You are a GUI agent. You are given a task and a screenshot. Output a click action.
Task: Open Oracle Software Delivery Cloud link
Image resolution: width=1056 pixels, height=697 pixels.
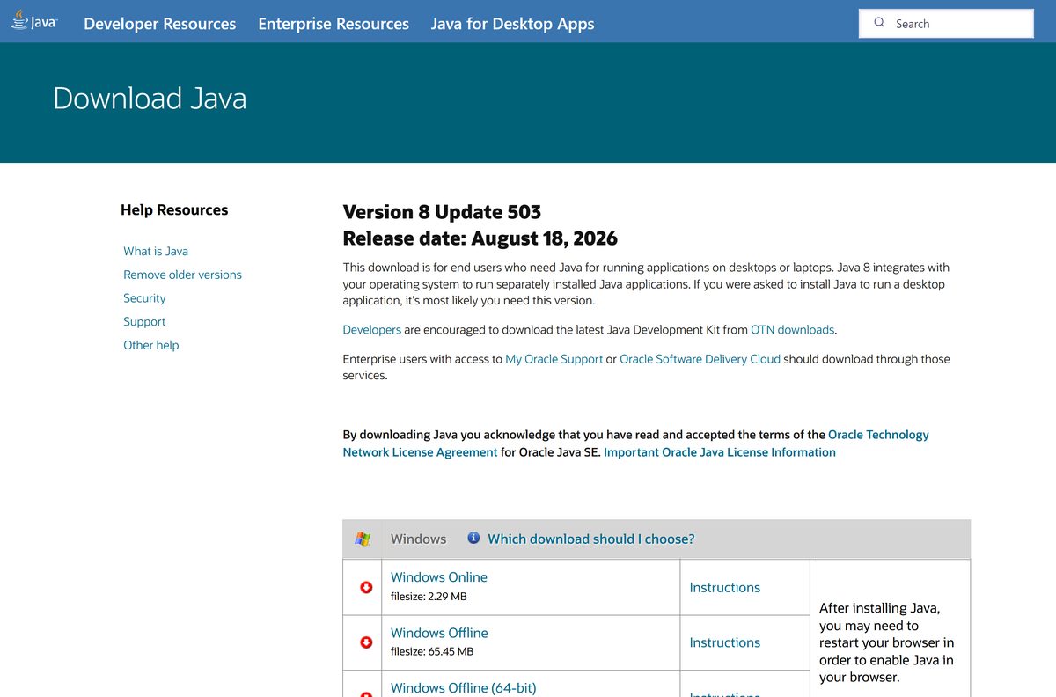click(x=700, y=359)
